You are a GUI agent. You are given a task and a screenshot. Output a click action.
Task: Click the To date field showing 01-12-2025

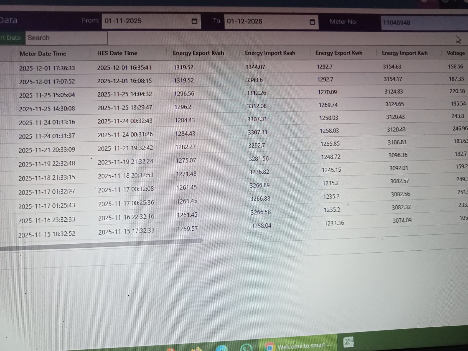pos(271,22)
